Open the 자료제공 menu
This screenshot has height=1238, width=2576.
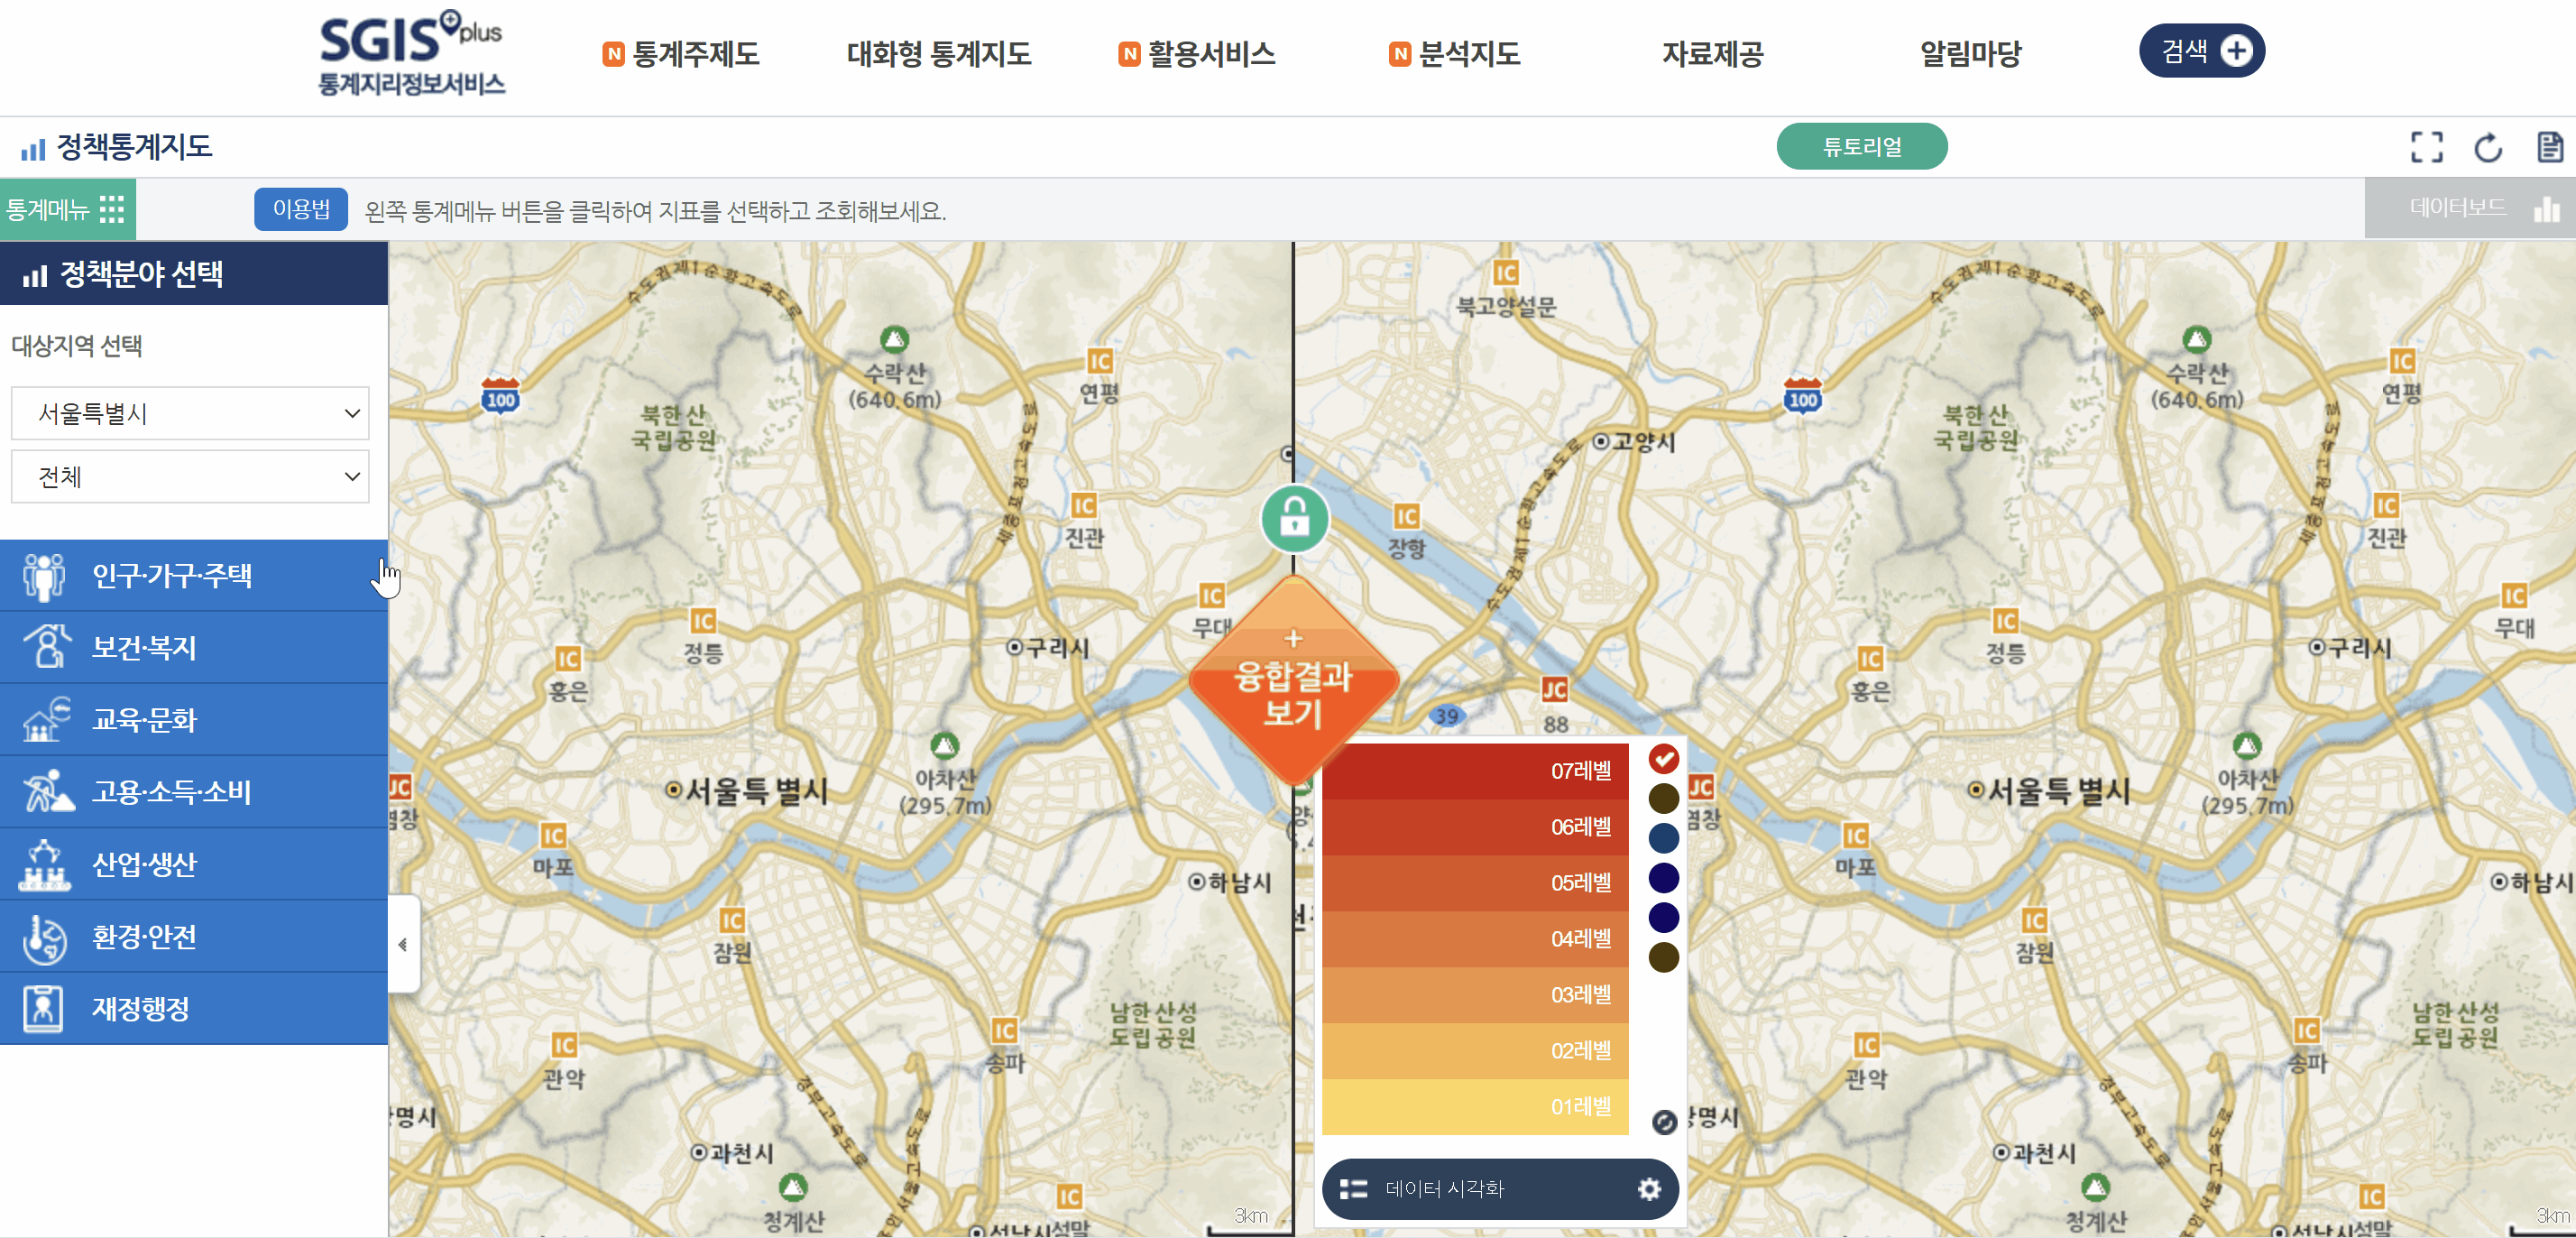(1712, 54)
